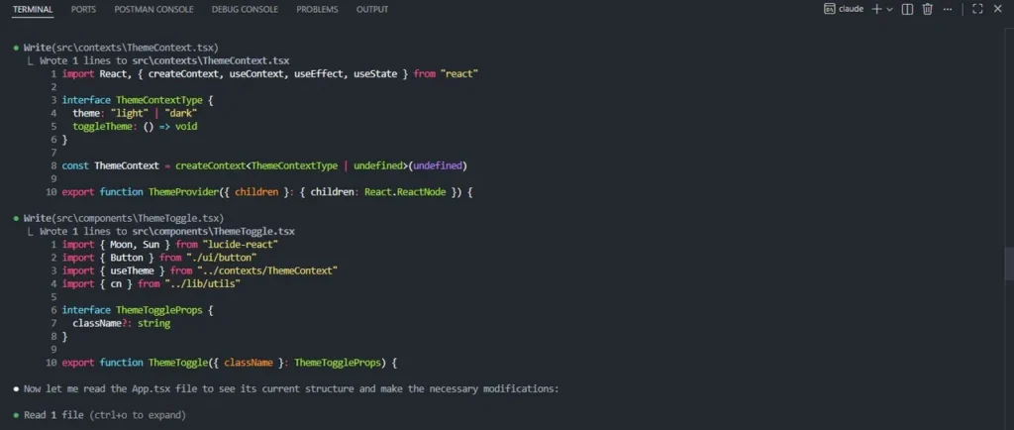Open the more actions ellipsis menu
This screenshot has width=1014, height=430.
pyautogui.click(x=949, y=9)
